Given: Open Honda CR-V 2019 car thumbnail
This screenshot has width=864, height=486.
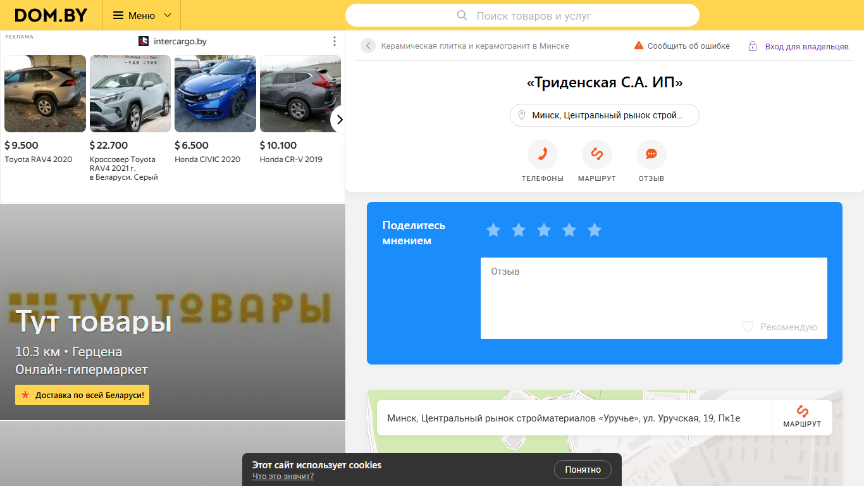Looking at the screenshot, I should (300, 94).
